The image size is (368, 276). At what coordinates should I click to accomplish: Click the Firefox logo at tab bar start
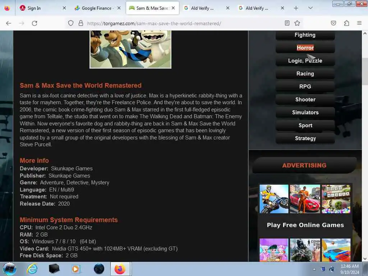click(x=7, y=8)
